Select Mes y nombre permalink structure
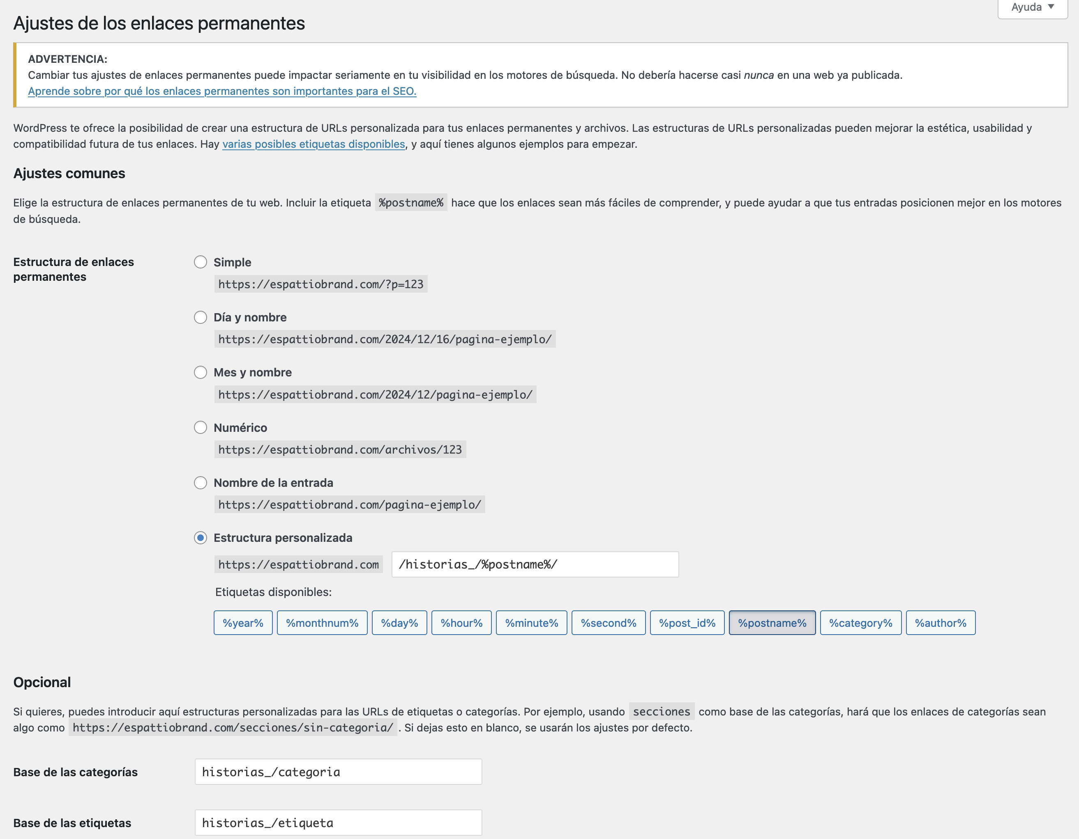This screenshot has height=839, width=1079. click(x=200, y=372)
